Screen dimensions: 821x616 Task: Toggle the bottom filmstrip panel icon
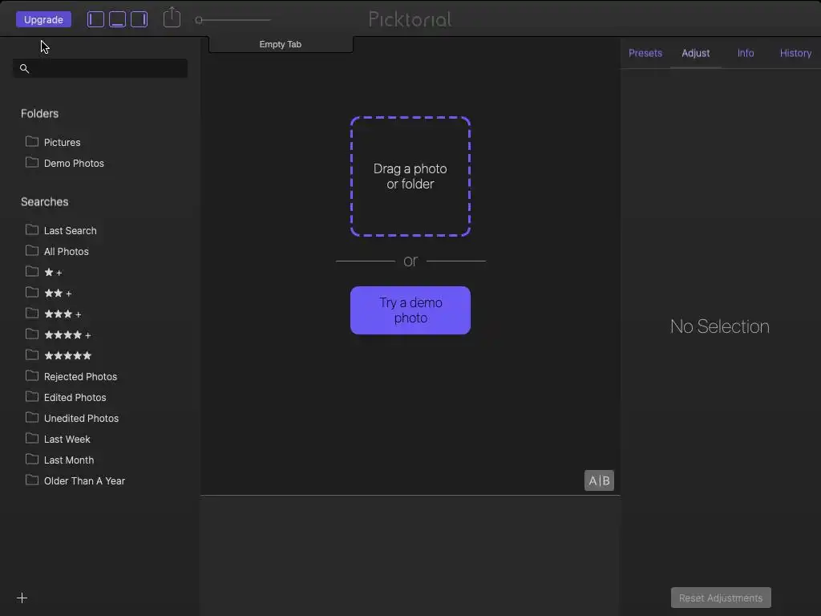coord(117,19)
